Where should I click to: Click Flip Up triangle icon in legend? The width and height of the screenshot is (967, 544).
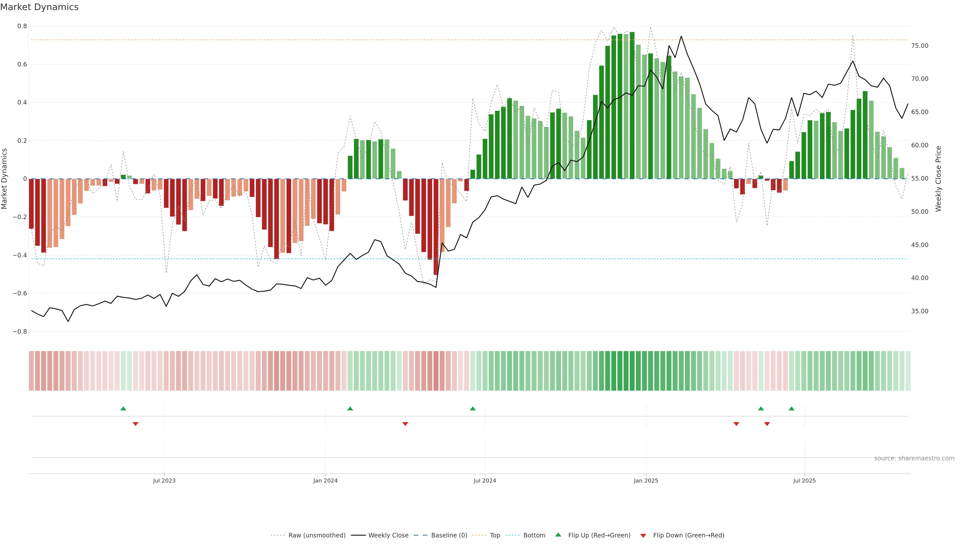[558, 535]
